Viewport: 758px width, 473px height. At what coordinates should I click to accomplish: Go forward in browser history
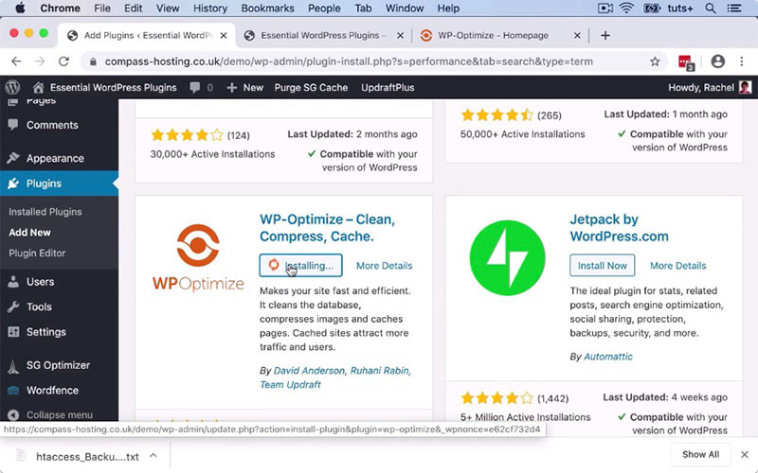click(40, 61)
